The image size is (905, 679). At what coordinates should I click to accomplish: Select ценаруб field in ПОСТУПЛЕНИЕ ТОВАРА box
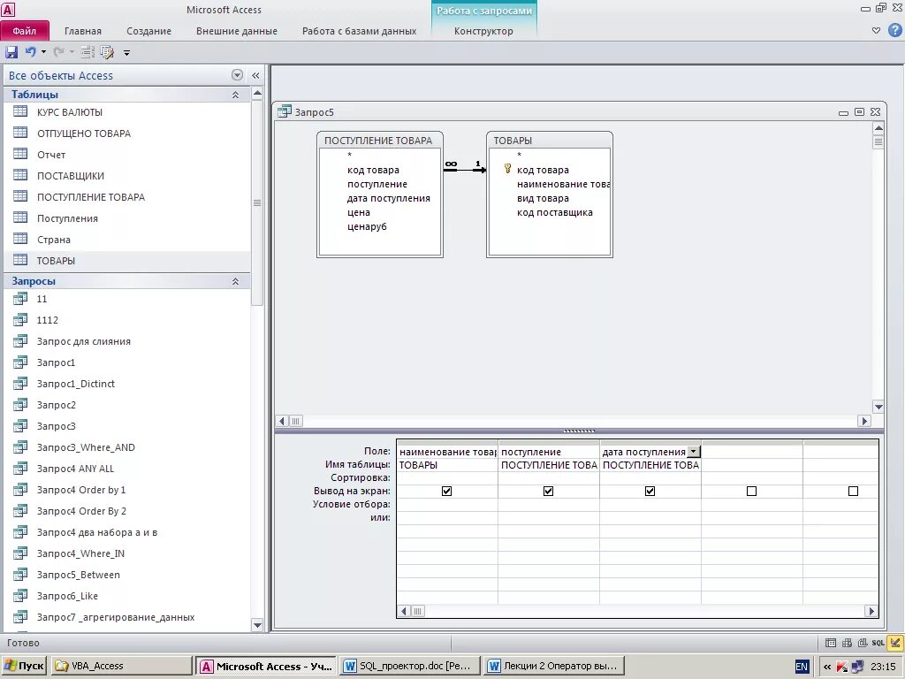[367, 226]
